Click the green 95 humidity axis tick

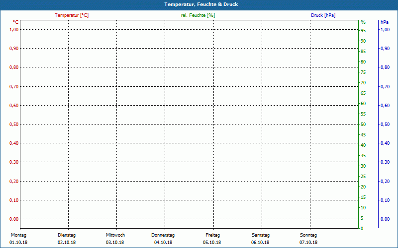click(x=363, y=31)
